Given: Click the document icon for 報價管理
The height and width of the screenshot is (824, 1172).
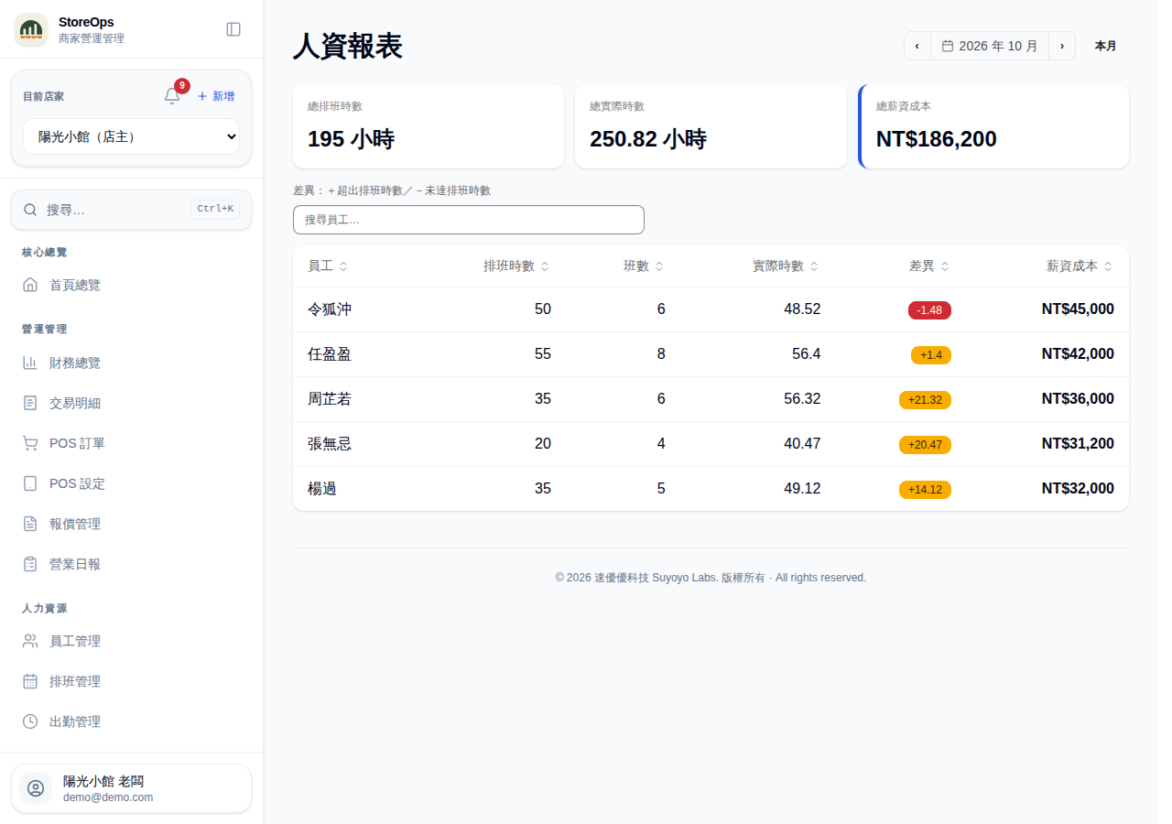Looking at the screenshot, I should click(30, 524).
